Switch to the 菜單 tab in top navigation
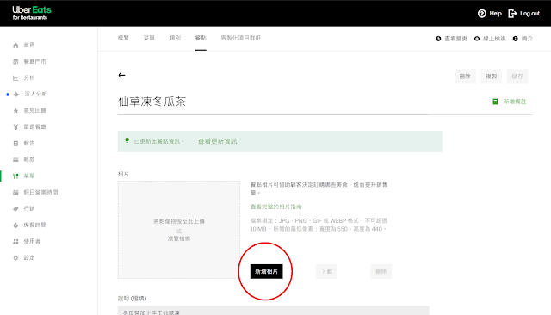Image resolution: width=551 pixels, height=315 pixels. (149, 38)
